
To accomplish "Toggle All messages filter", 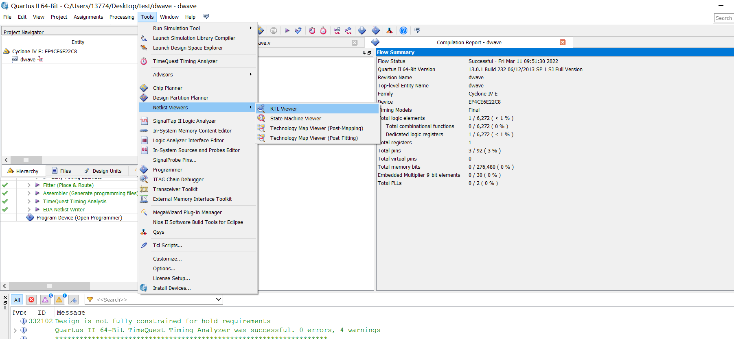I will pyautogui.click(x=17, y=300).
